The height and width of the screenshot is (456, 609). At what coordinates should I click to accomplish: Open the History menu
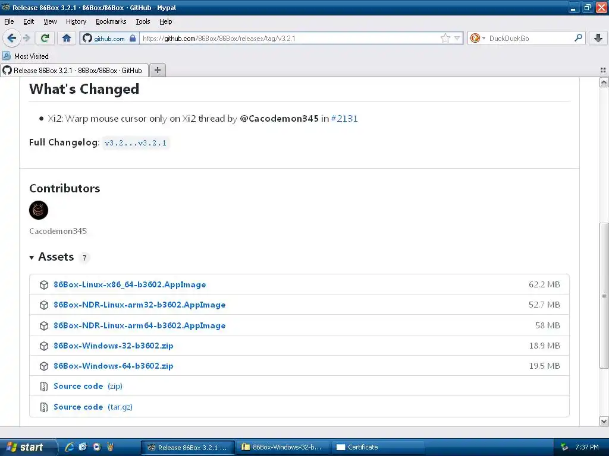click(76, 21)
